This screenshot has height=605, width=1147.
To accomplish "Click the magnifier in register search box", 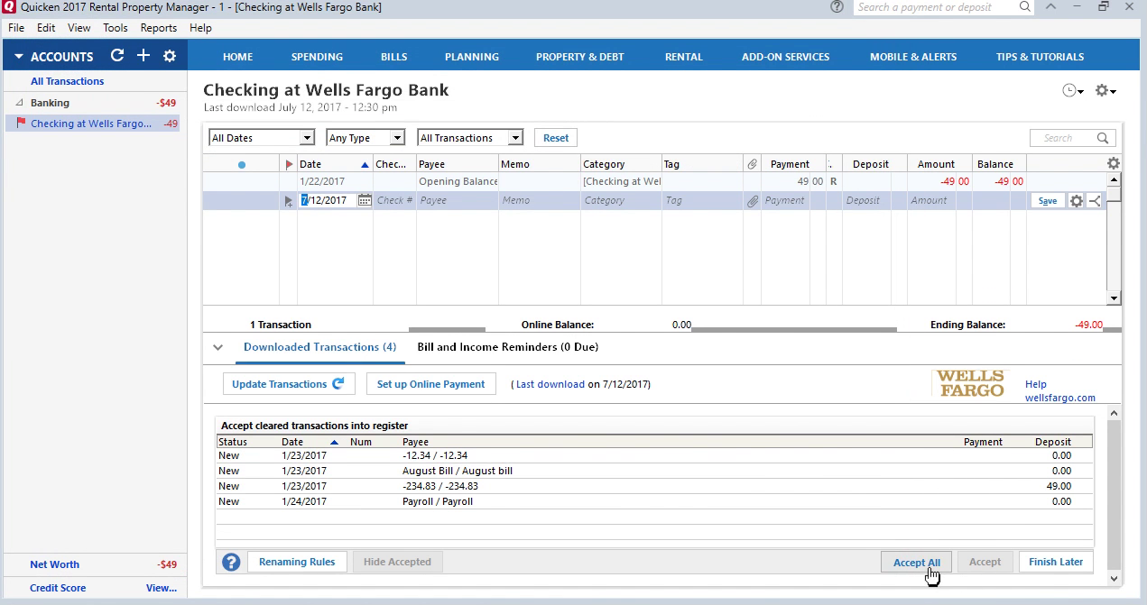I will pos(1103,138).
